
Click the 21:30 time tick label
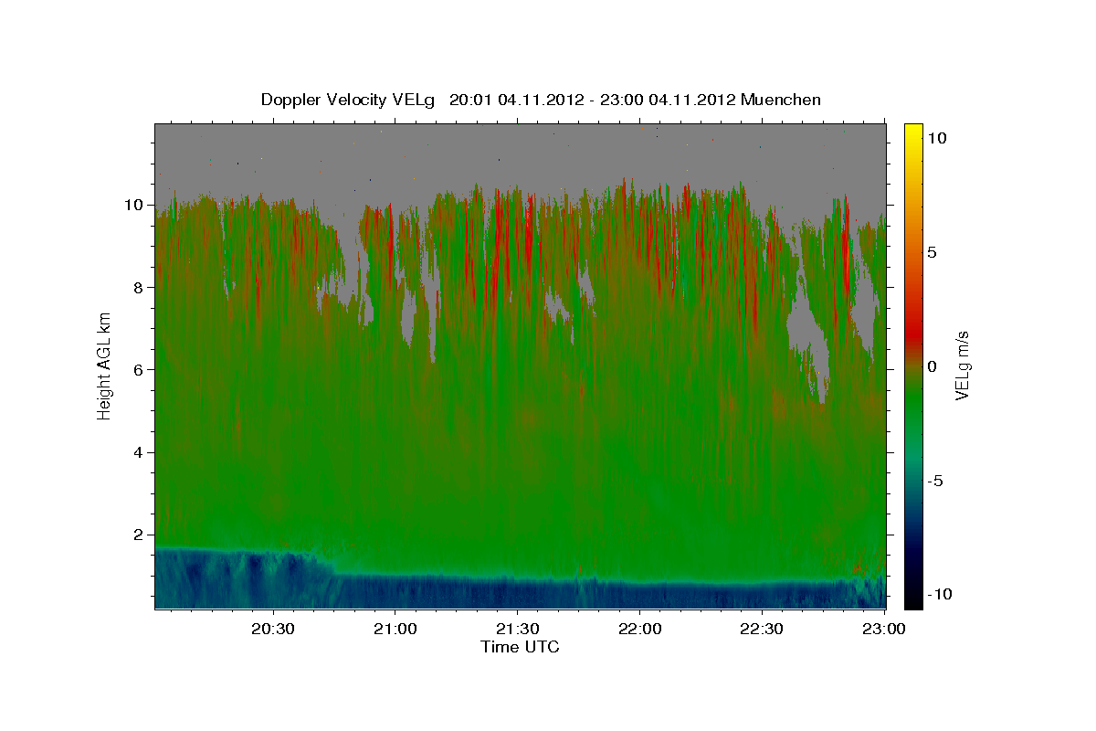coord(517,629)
